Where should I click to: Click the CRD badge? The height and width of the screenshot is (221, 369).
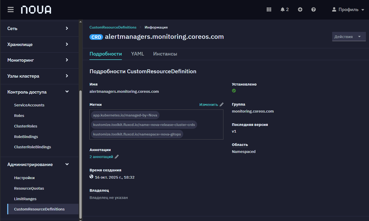tap(96, 37)
